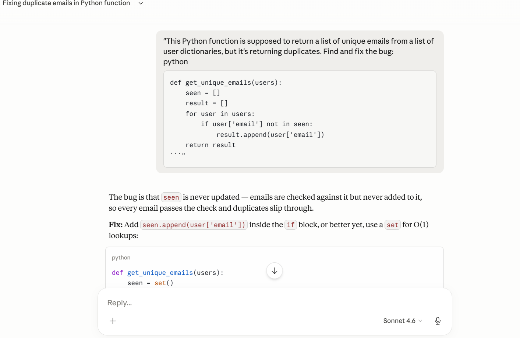Screen dimensions: 520x338
Task: Click the line "result.append(user['email'])"
Action: (270, 135)
